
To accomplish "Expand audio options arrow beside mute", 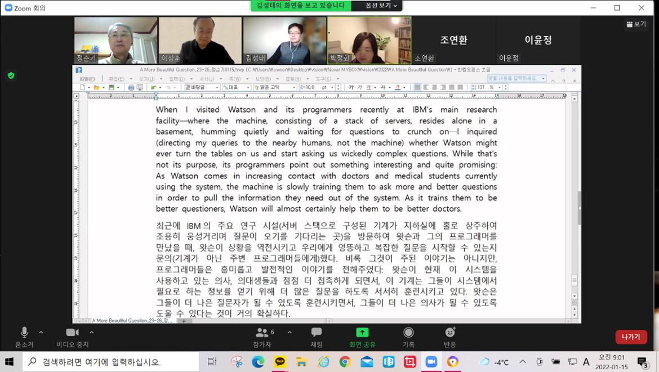I will pos(41,332).
